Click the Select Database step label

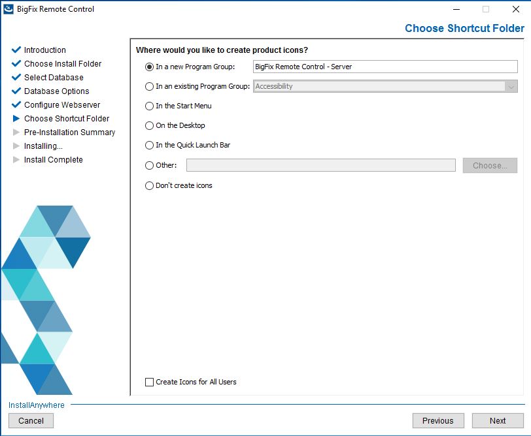(x=54, y=78)
